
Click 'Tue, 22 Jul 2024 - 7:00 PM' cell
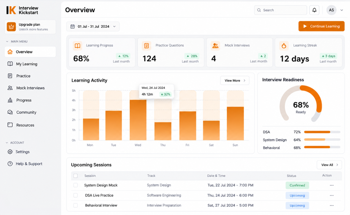tap(230, 185)
